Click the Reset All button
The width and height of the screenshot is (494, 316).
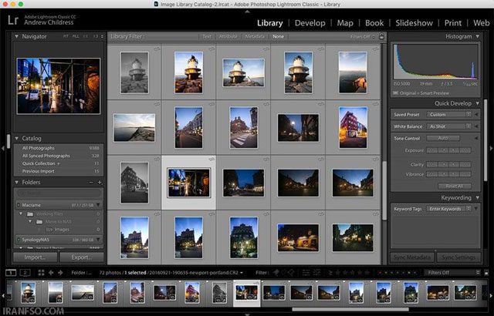(455, 187)
